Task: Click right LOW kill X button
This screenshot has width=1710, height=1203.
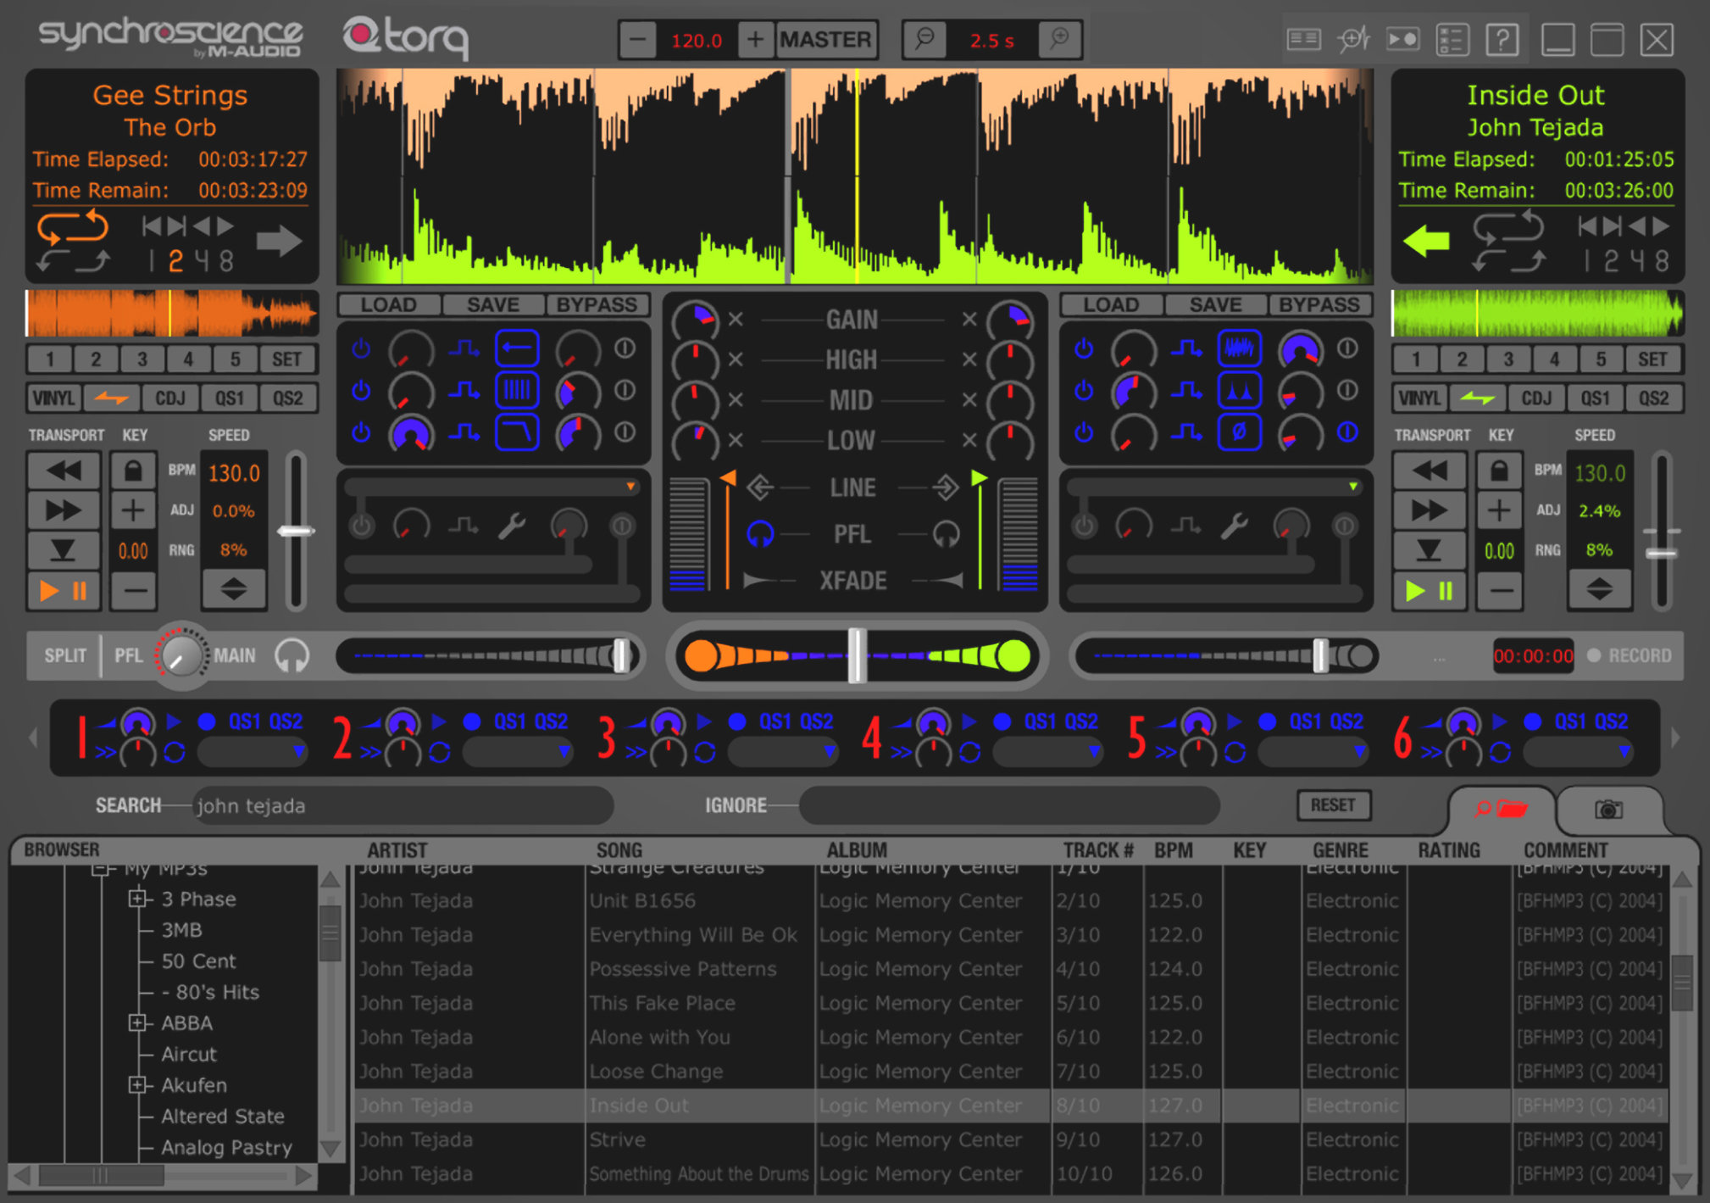Action: click(x=969, y=440)
